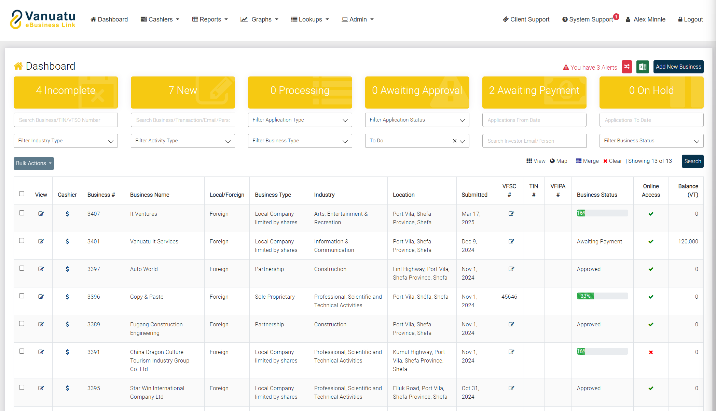This screenshot has height=411, width=716.
Task: Export the list using the Excel icon
Action: pos(642,67)
